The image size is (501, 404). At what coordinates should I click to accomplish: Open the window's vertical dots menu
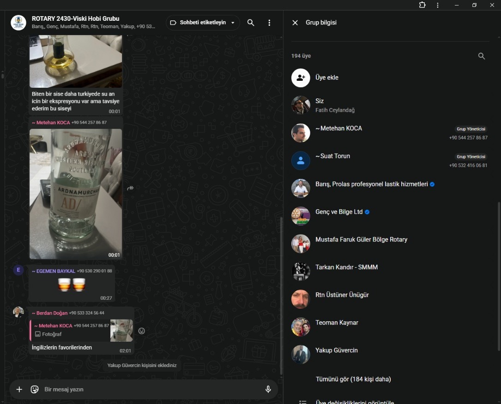click(x=438, y=5)
